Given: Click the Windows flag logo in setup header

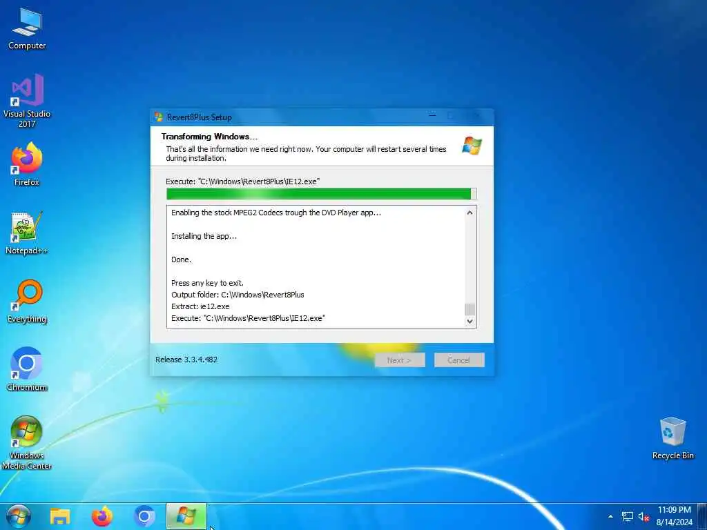Looking at the screenshot, I should click(x=472, y=146).
